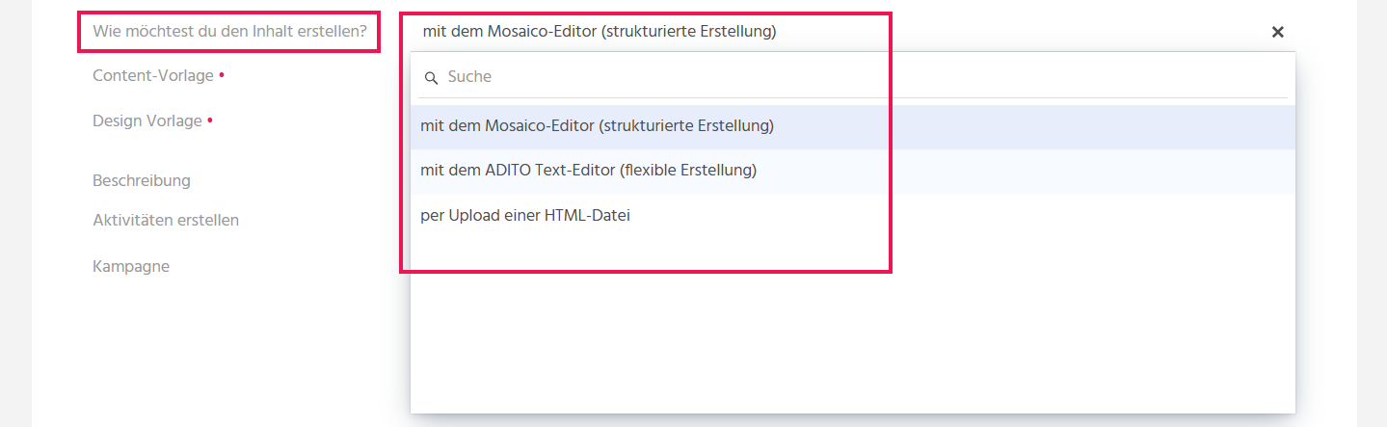Image resolution: width=1387 pixels, height=427 pixels.
Task: Click the Design Vorlage label
Action: click(x=147, y=121)
